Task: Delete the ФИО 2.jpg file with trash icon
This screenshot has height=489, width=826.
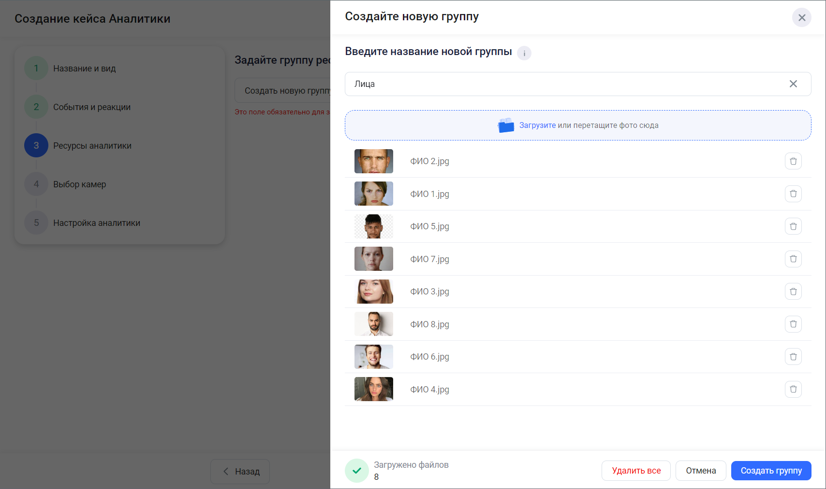Action: (793, 161)
